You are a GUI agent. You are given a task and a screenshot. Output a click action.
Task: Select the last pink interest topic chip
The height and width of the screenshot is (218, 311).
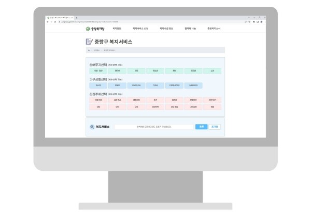[x=212, y=106]
